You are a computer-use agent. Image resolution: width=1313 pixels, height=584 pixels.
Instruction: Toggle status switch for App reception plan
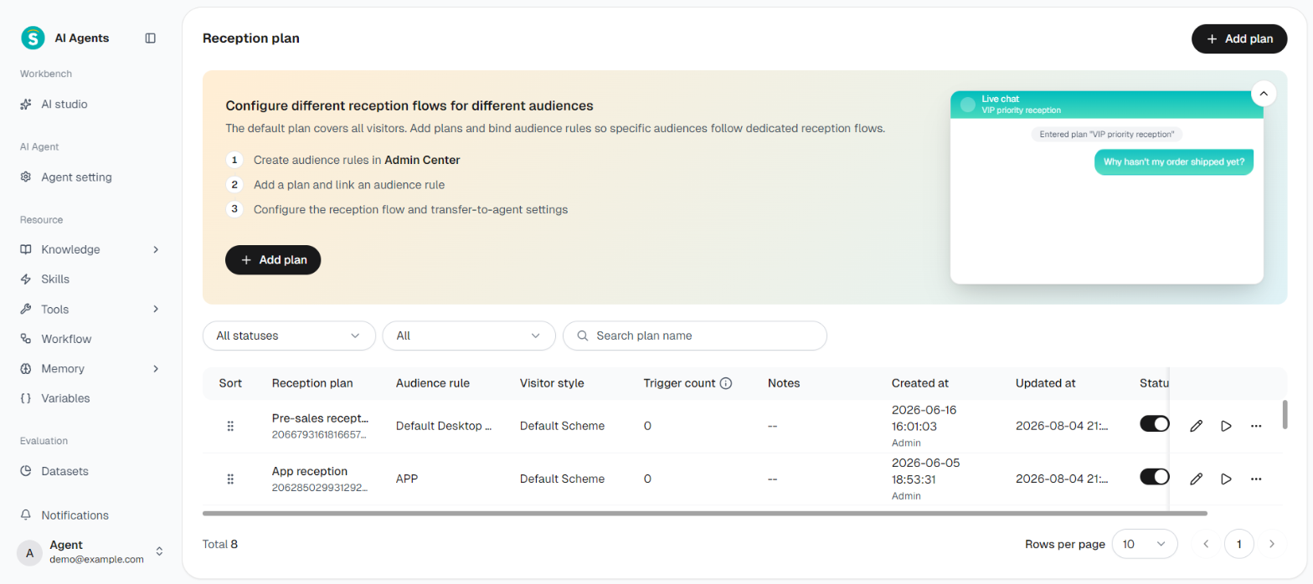(1155, 477)
